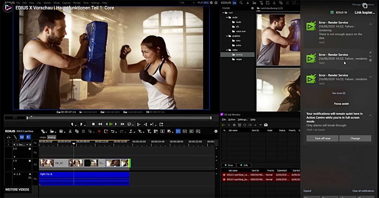Collapse the audio folder tree node

pos(227,18)
